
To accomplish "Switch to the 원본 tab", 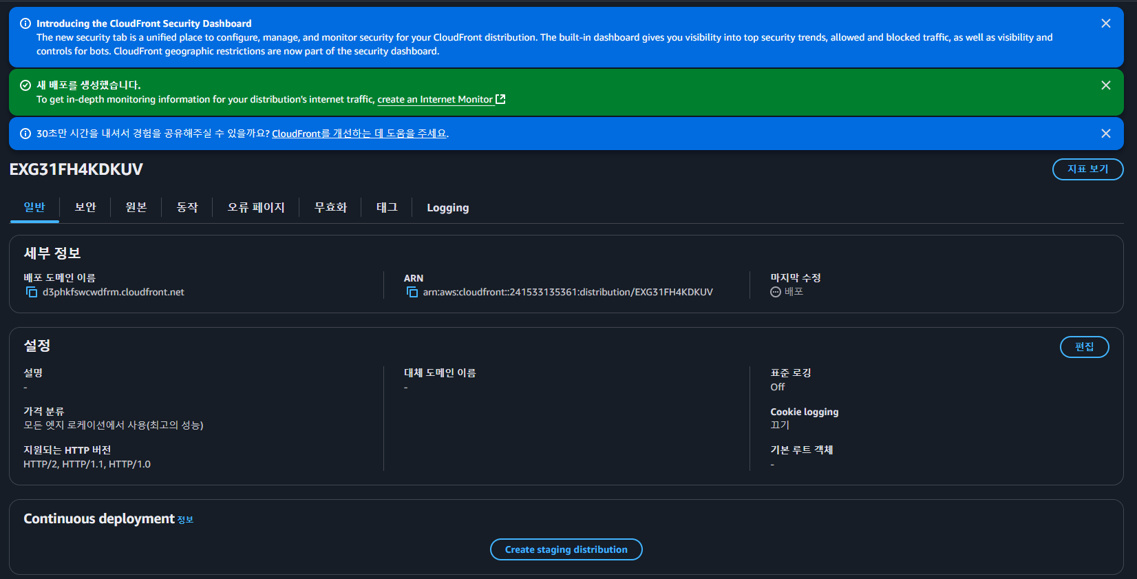I will (x=136, y=207).
